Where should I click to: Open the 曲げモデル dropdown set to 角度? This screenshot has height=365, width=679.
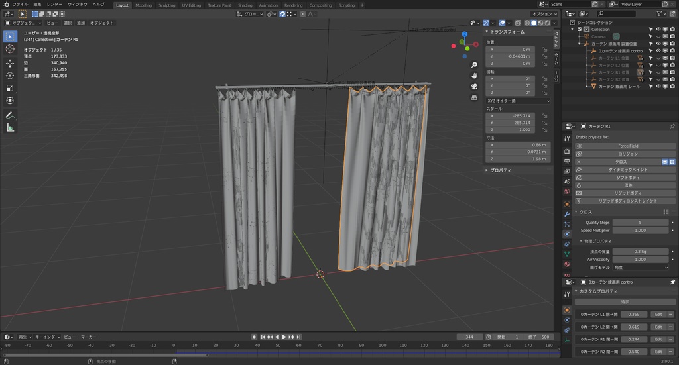(x=641, y=267)
